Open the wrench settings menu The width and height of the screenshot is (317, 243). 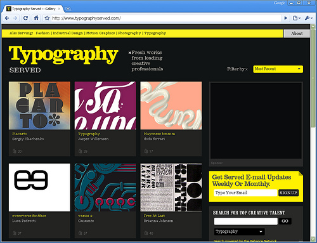[309, 18]
